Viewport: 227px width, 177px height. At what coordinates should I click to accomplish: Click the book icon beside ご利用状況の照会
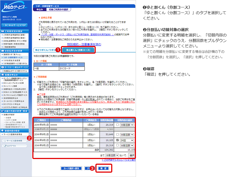(x=2, y=31)
